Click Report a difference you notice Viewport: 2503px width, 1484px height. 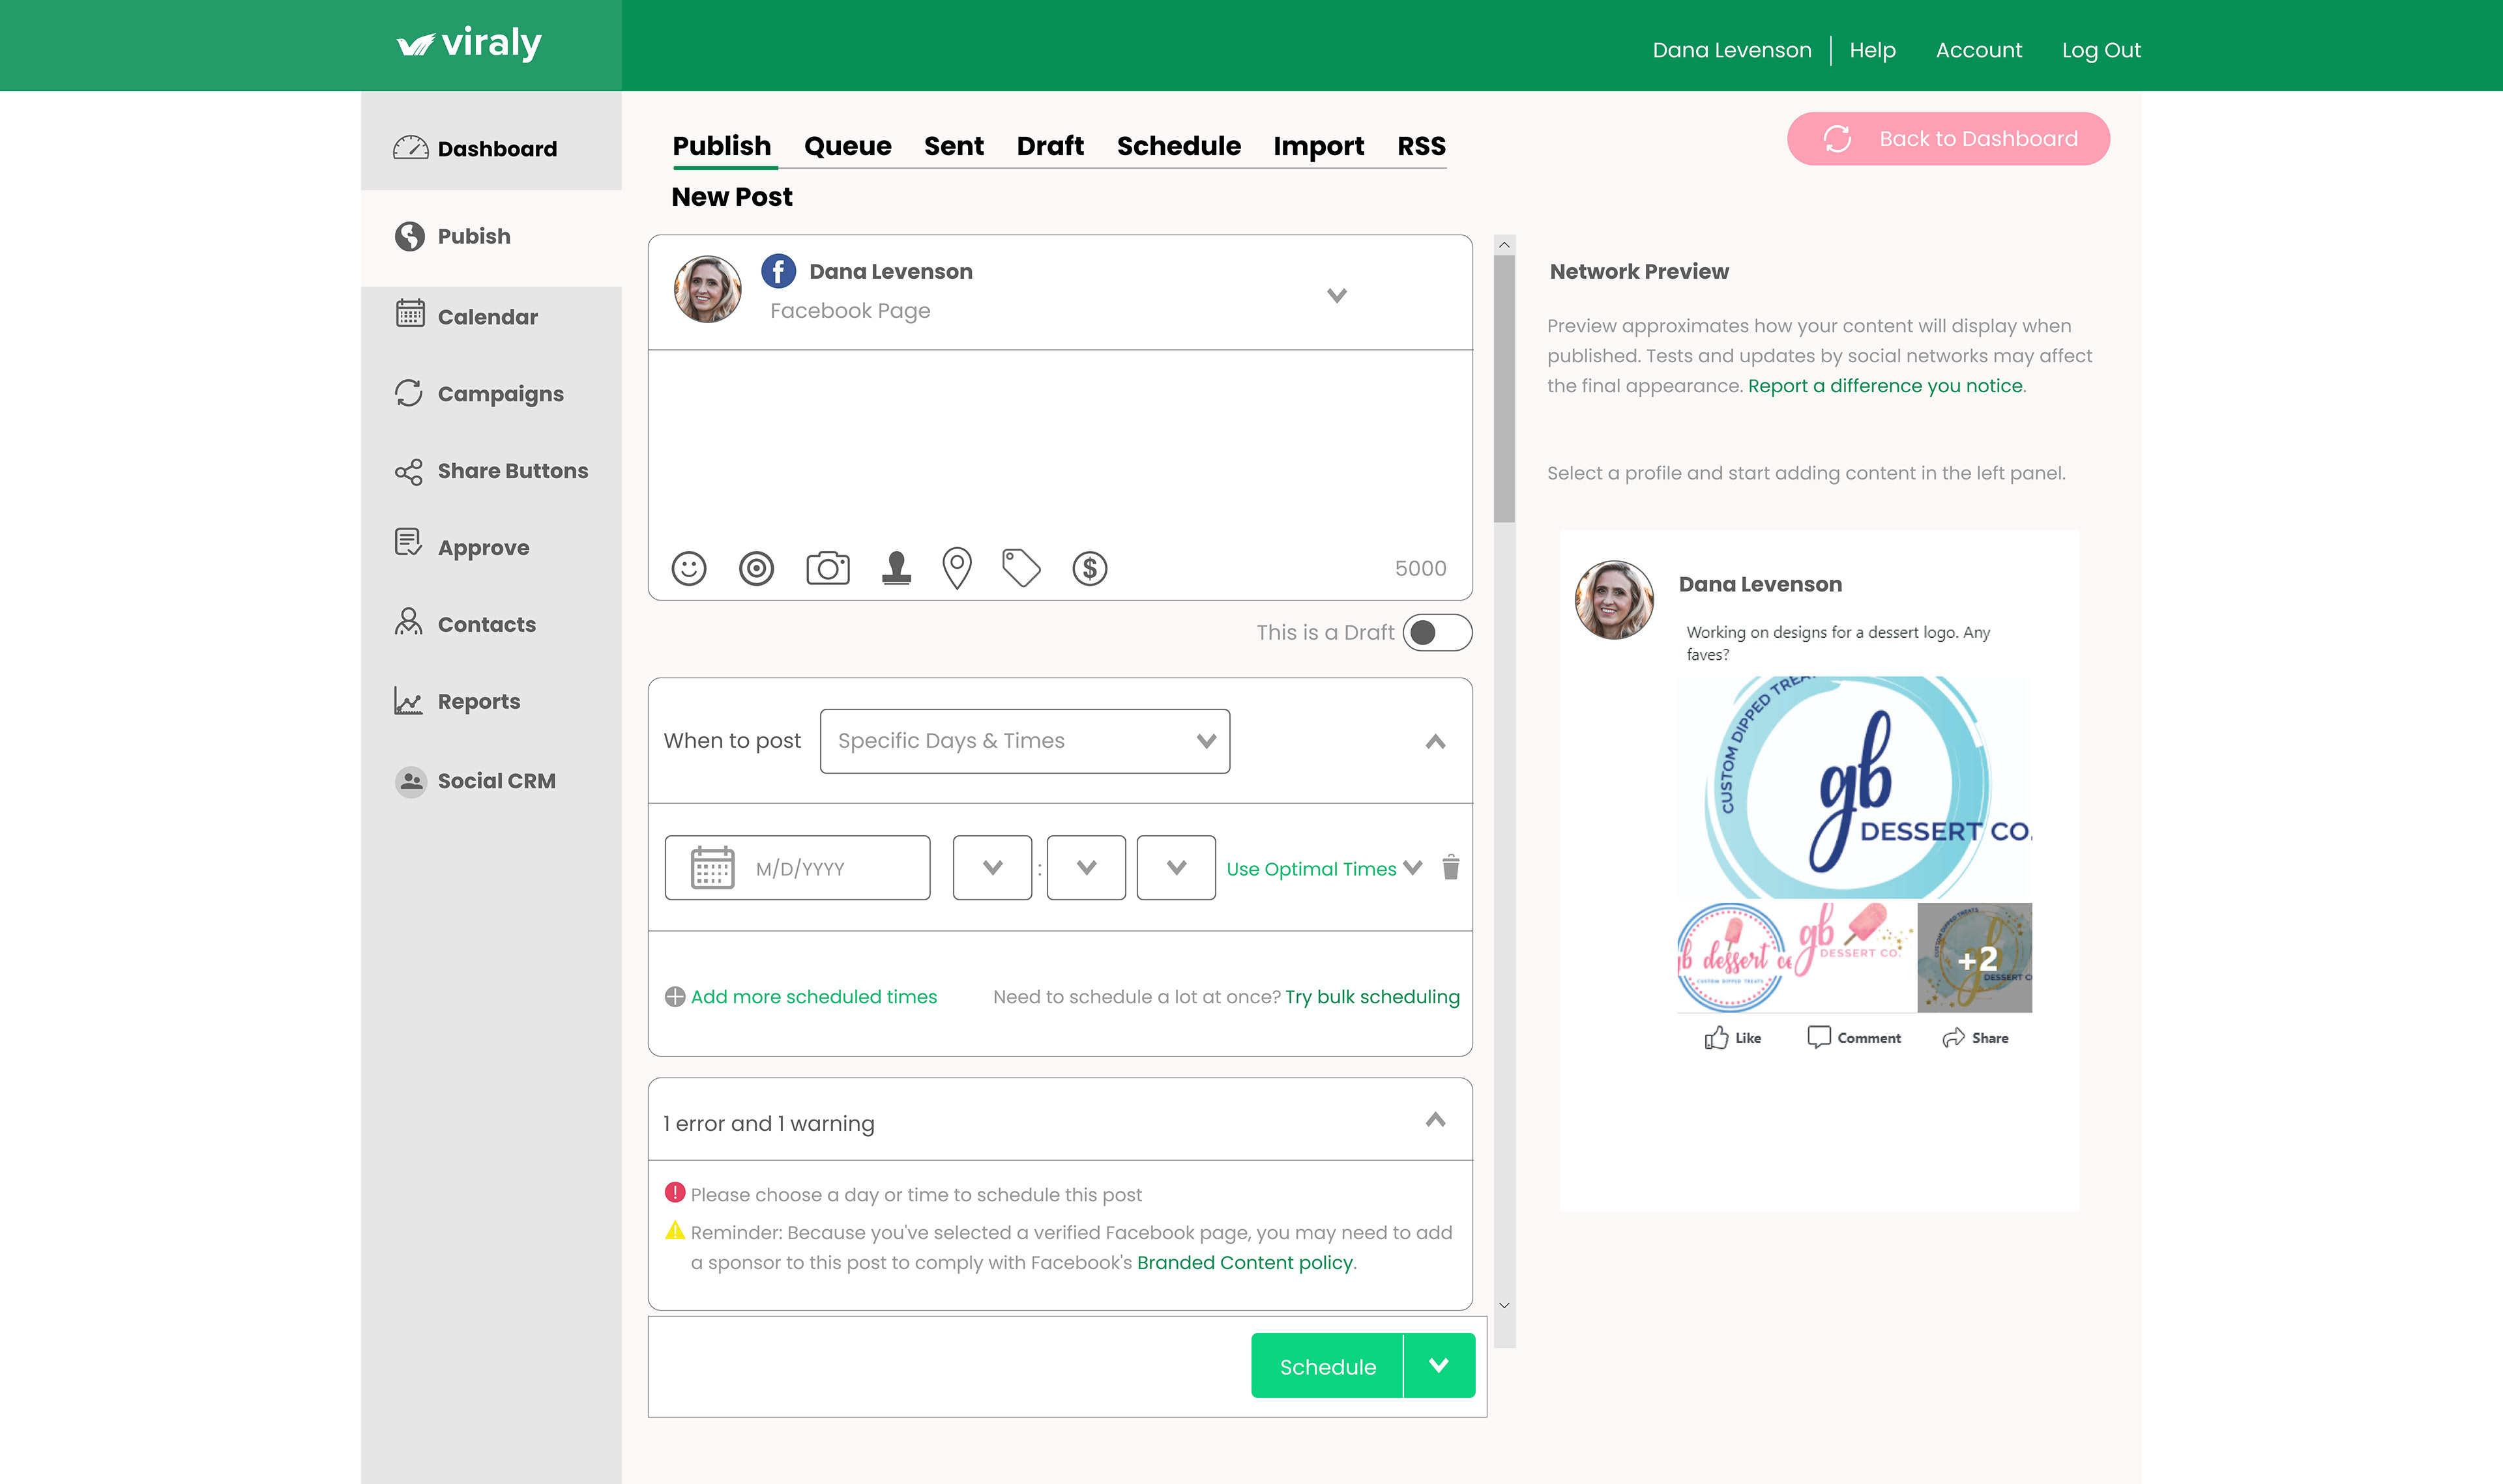(1885, 386)
